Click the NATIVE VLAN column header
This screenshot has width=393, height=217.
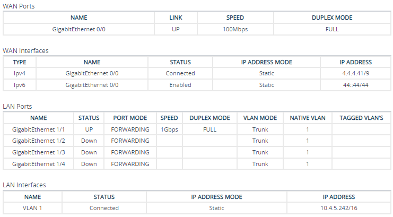(308, 118)
